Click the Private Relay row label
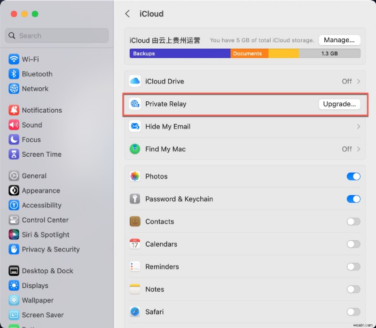The height and width of the screenshot is (328, 376). [166, 104]
